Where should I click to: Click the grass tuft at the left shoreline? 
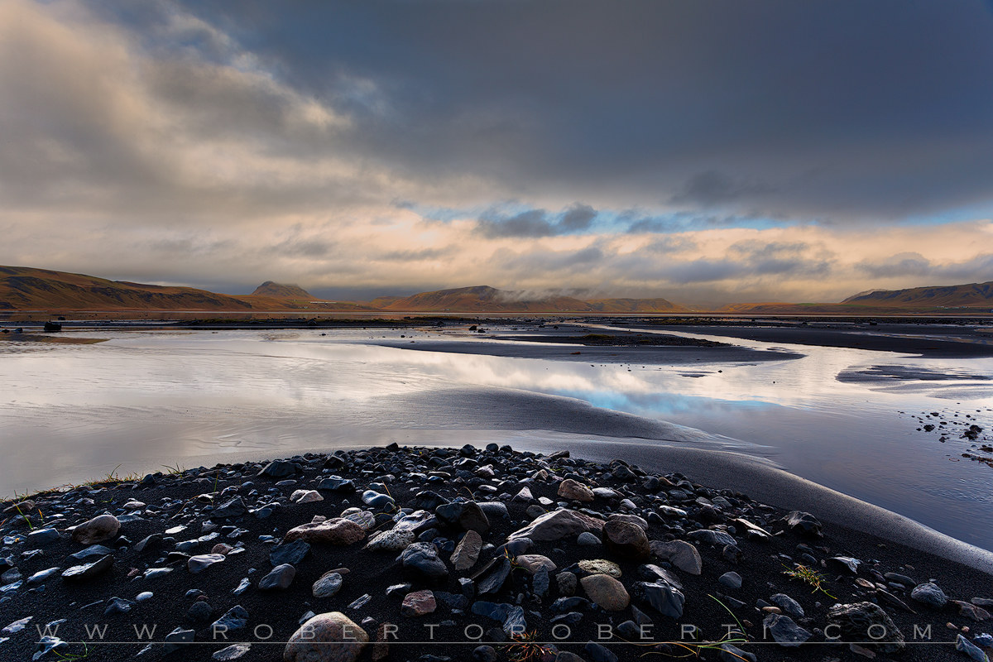pos(108,480)
